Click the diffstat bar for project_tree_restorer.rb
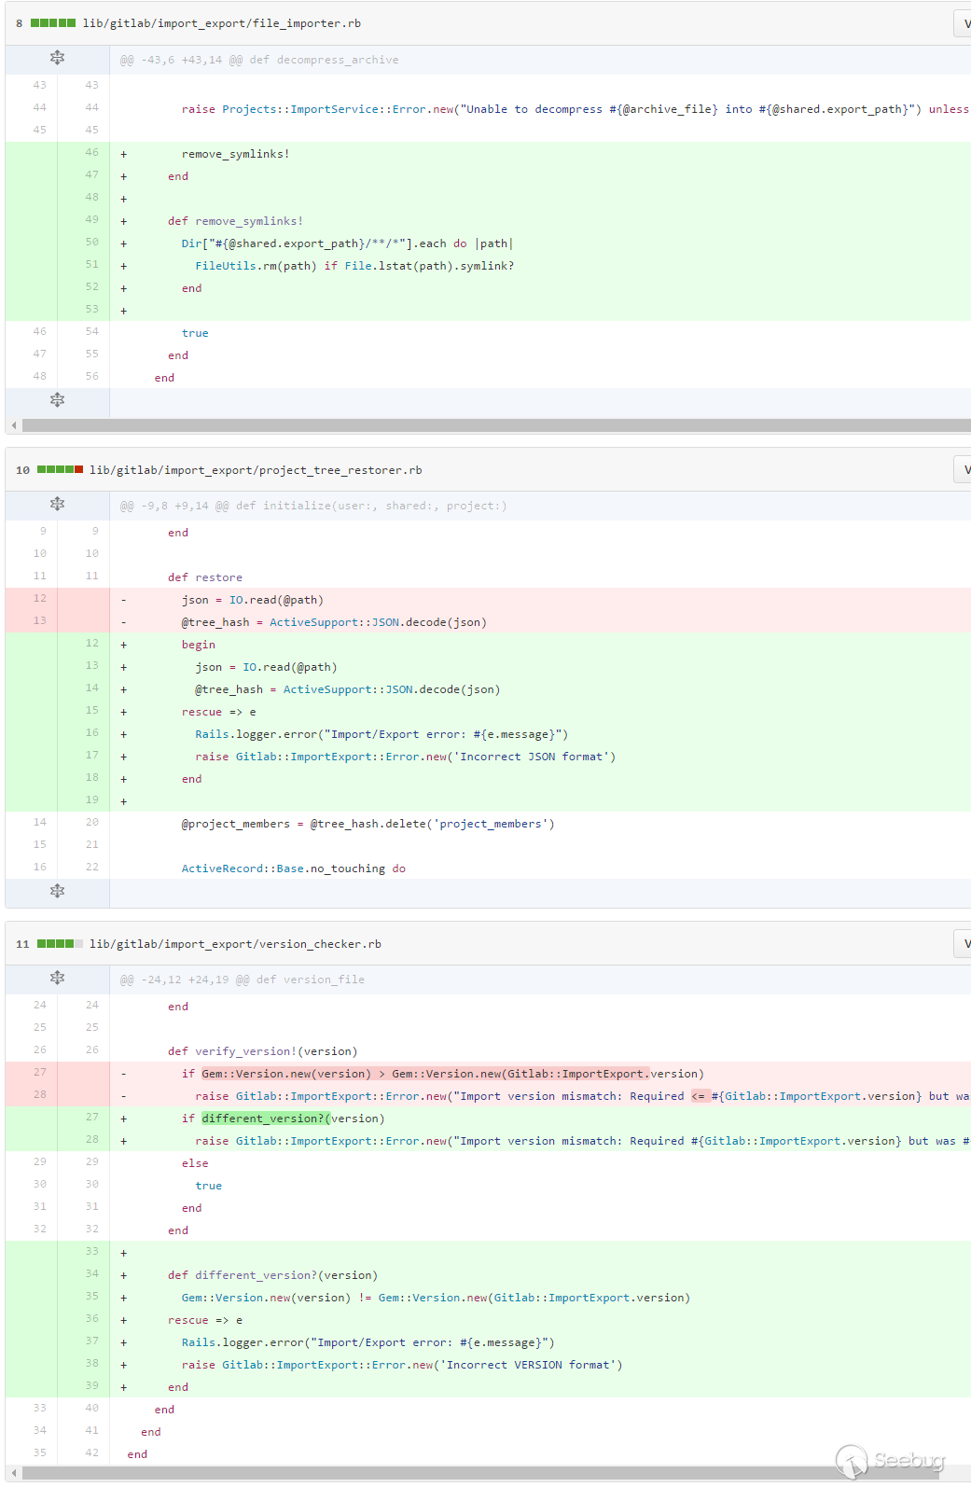The height and width of the screenshot is (1487, 971). coord(60,470)
